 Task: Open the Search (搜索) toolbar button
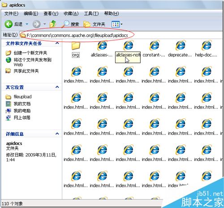point(70,24)
